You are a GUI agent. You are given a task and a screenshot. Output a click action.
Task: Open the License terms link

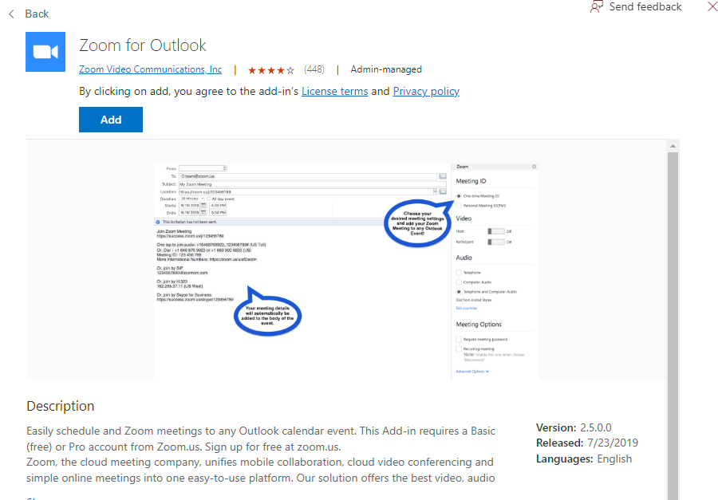[334, 91]
